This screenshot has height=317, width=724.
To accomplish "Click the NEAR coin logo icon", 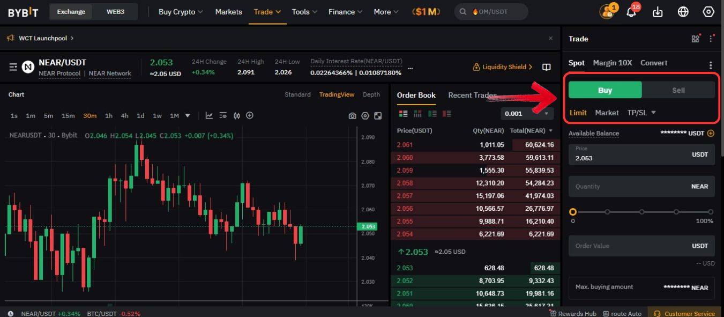I will tap(28, 67).
